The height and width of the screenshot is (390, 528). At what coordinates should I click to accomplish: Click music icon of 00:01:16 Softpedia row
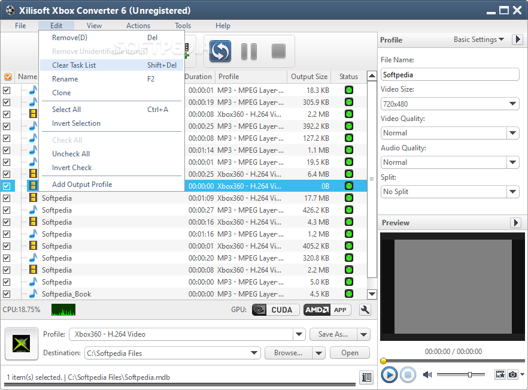click(x=33, y=234)
